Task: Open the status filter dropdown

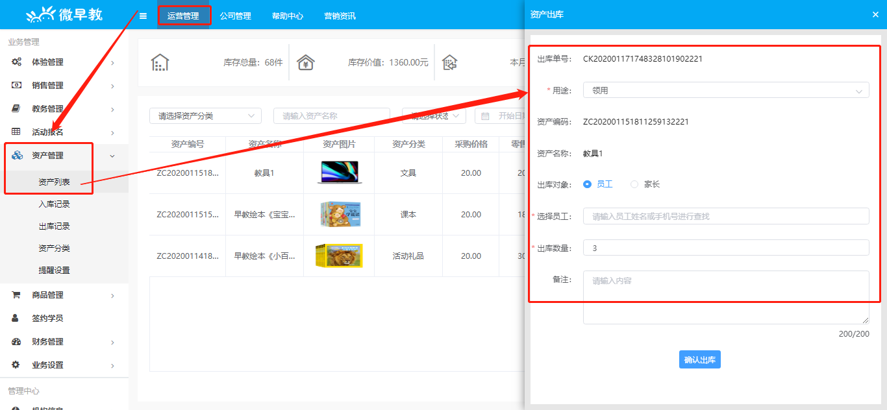Action: pyautogui.click(x=434, y=116)
